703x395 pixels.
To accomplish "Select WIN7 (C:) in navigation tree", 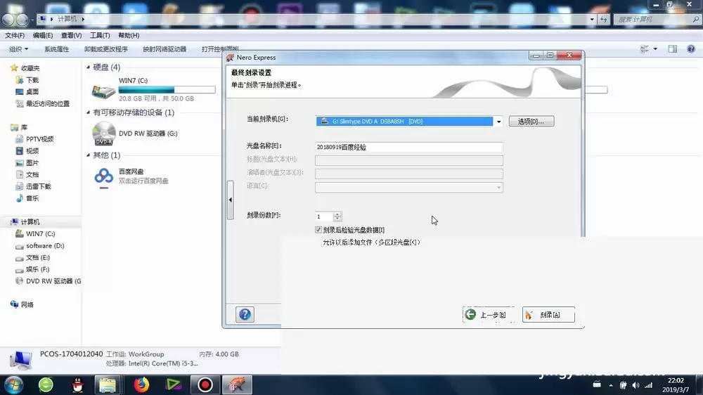I will pos(40,233).
